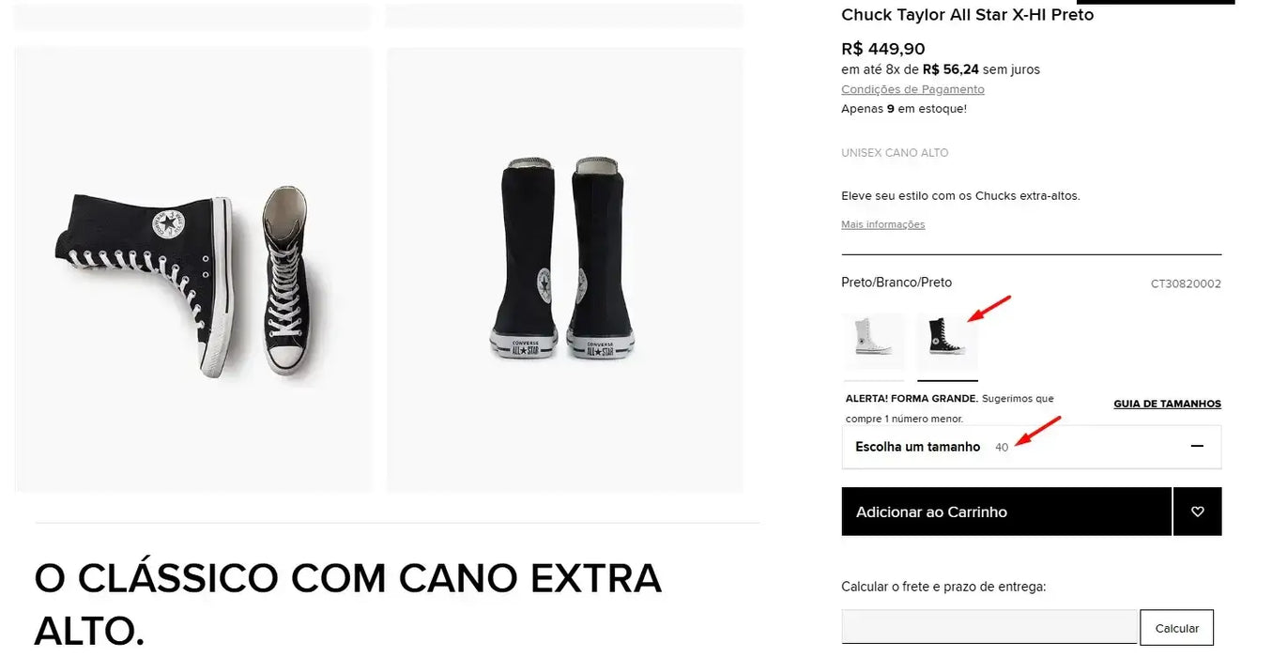Viewport: 1272px width, 657px height.
Task: Click the Adicionar ao Carrinho button
Action: (1006, 512)
